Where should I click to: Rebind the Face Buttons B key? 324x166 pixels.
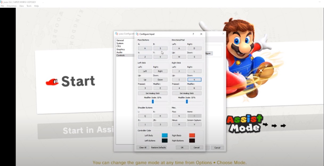(x=160, y=48)
